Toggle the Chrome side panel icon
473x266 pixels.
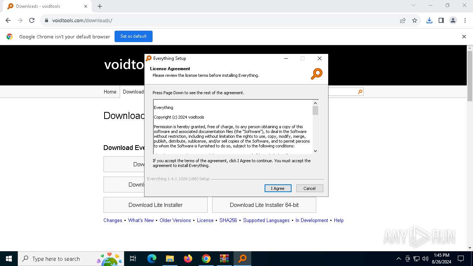[441, 20]
